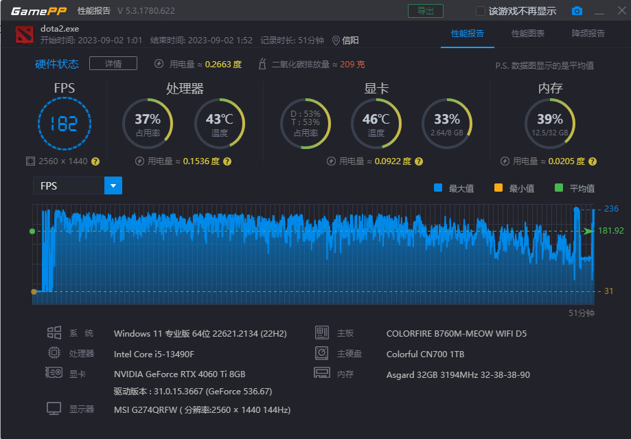This screenshot has width=631, height=439.
Task: Click the GPU power usage help icon
Action: [419, 161]
